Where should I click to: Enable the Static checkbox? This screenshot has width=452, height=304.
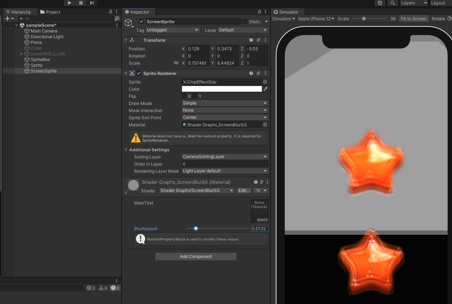click(245, 21)
